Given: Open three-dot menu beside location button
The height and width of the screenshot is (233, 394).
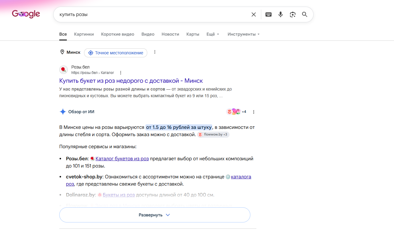Looking at the screenshot, I should click(x=155, y=52).
